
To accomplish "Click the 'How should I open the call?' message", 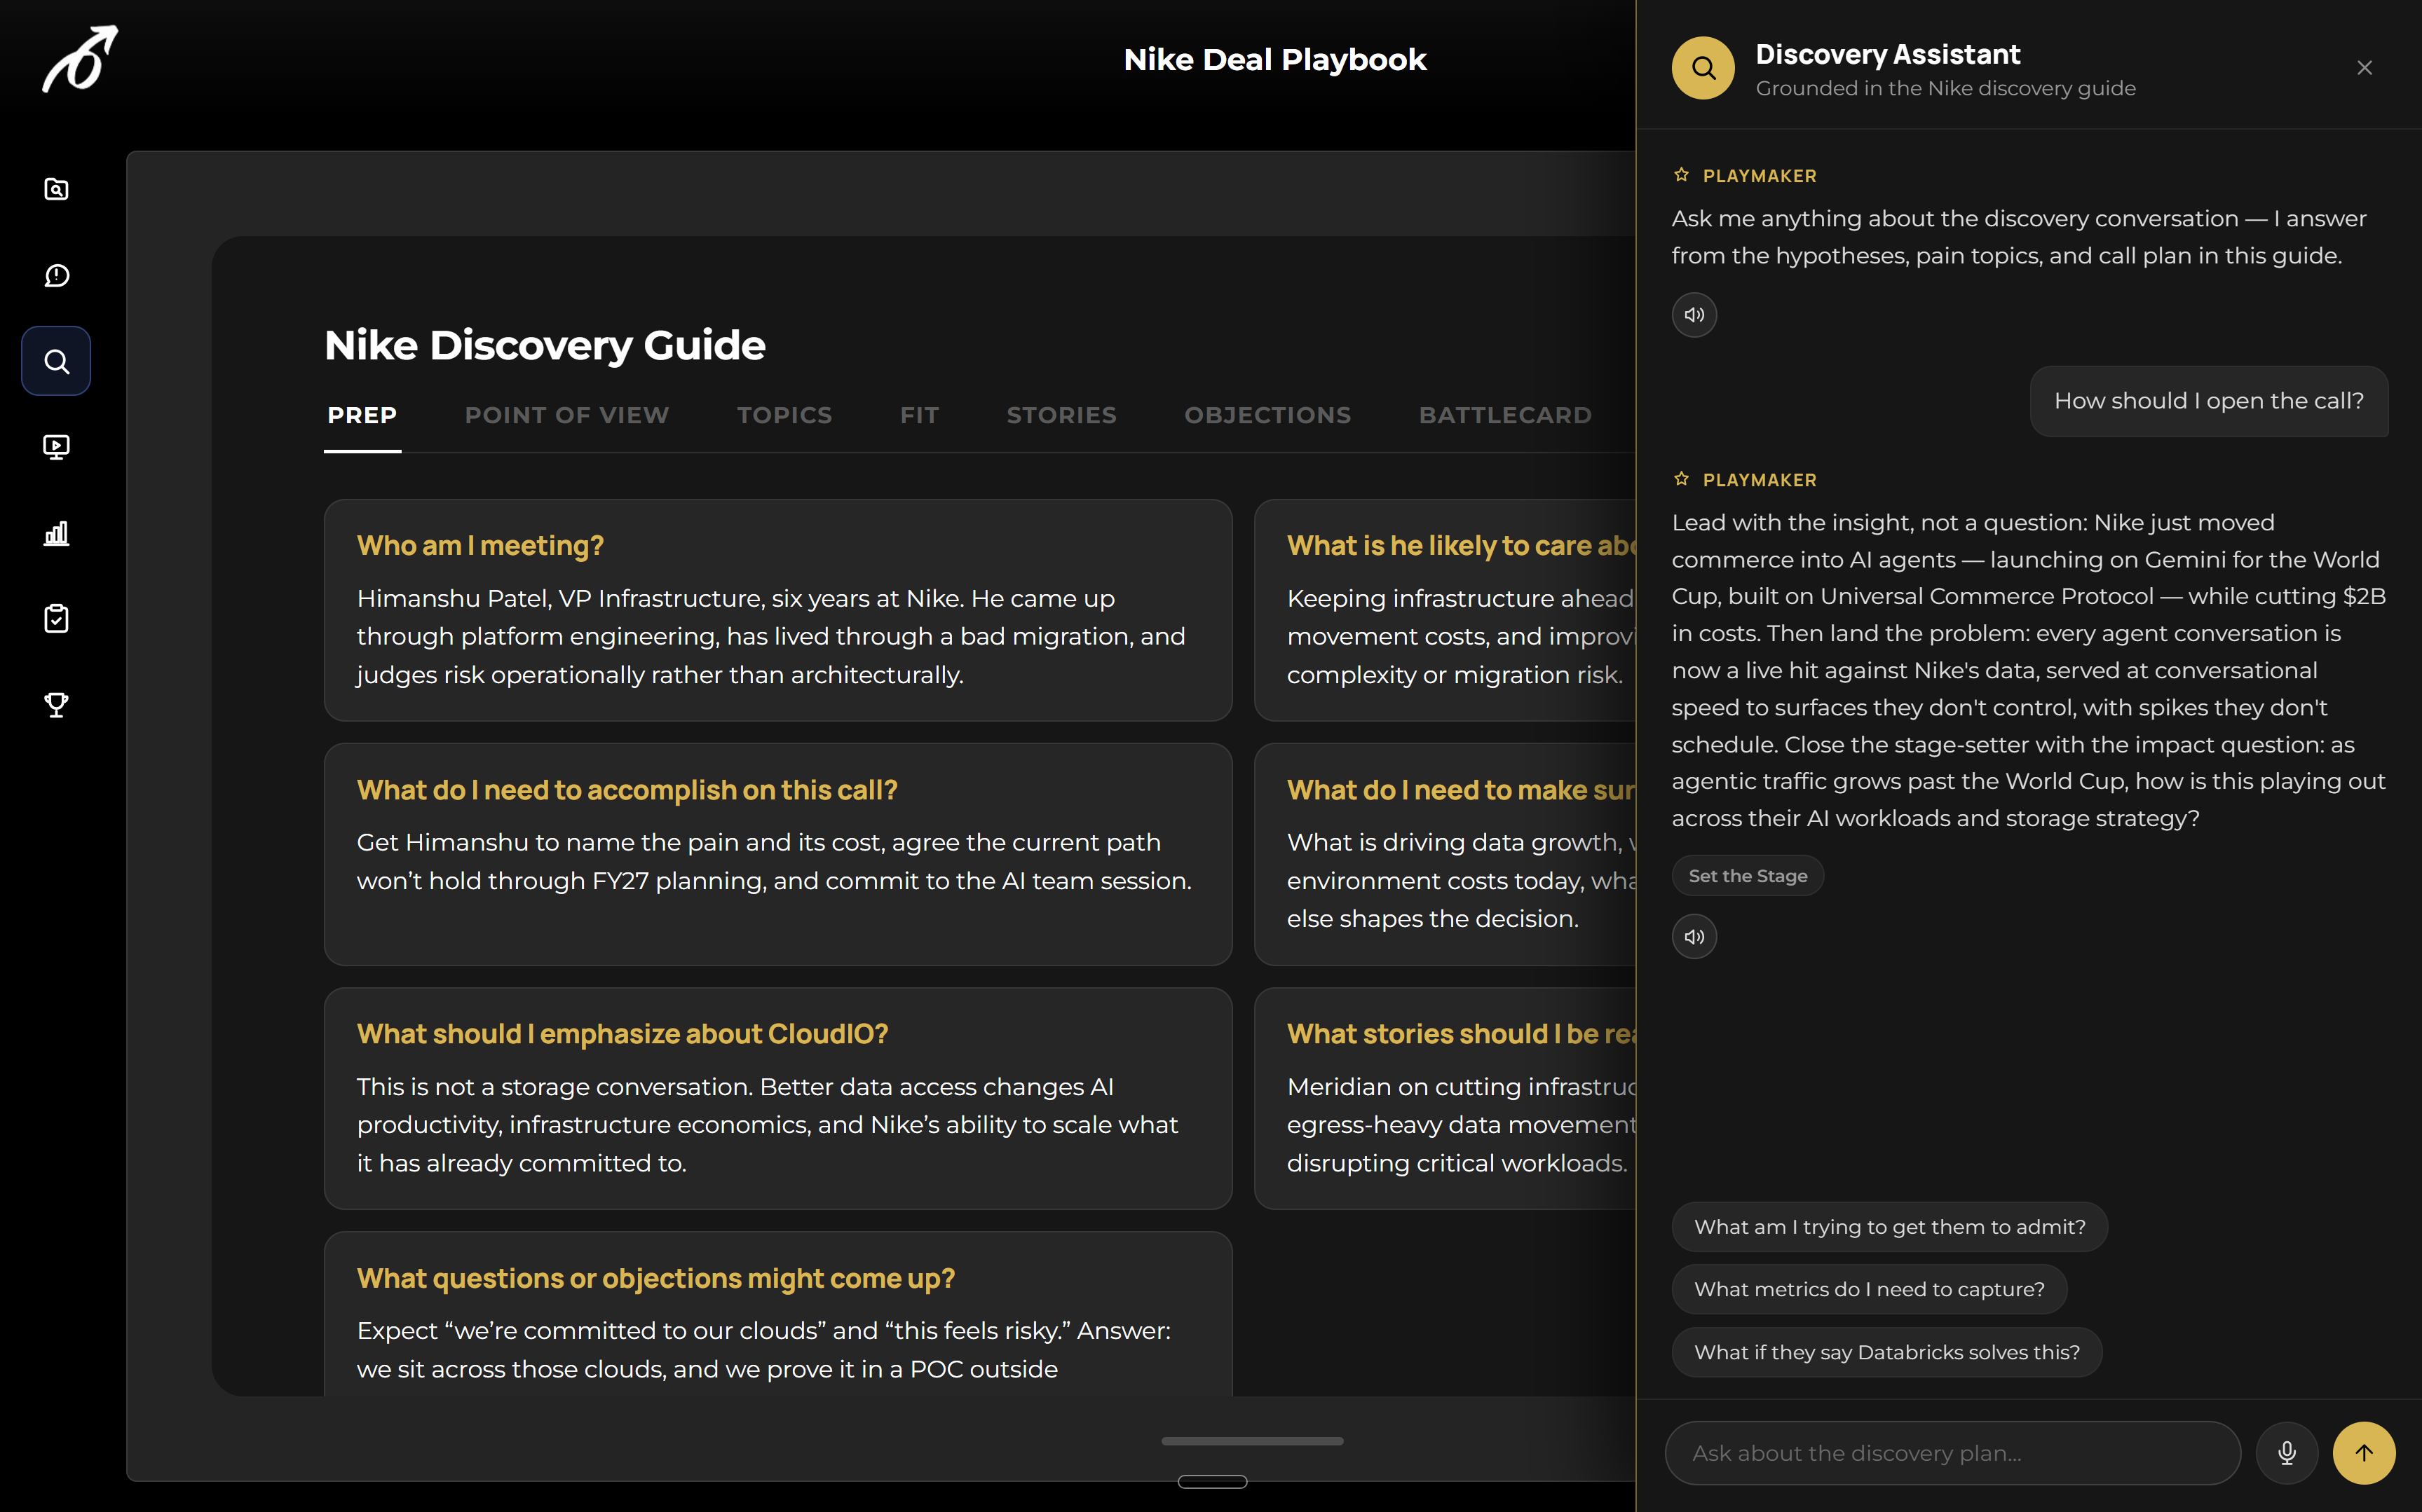I will (2209, 401).
